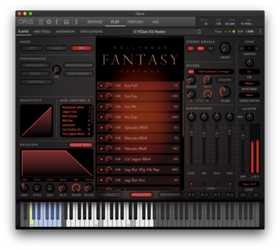Toggle the Close microphone loaded indicator
Screen dimensions: 280x250
click(192, 184)
